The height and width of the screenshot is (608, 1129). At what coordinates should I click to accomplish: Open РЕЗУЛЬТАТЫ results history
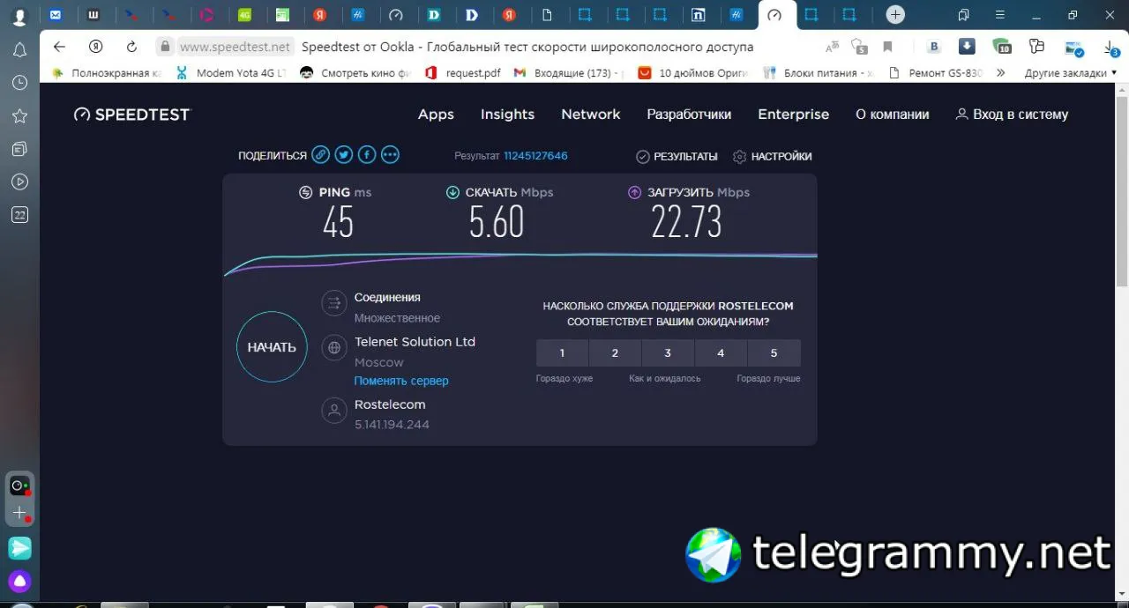[x=677, y=156]
